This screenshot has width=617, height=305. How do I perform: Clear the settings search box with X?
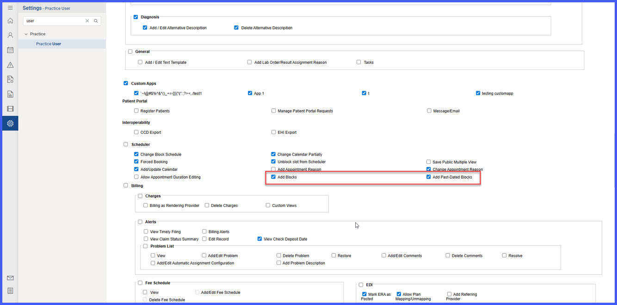point(87,21)
